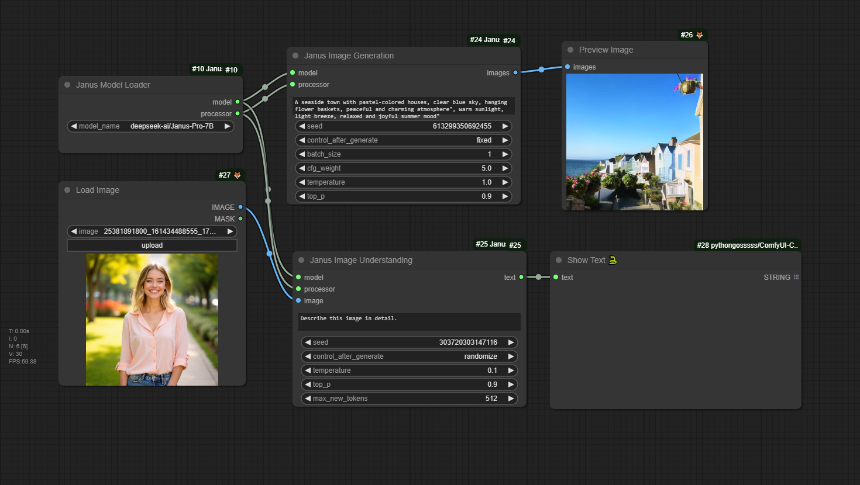Viewport: 860px width, 485px height.
Task: Decrease batch_size using its left arrow
Action: (302, 154)
